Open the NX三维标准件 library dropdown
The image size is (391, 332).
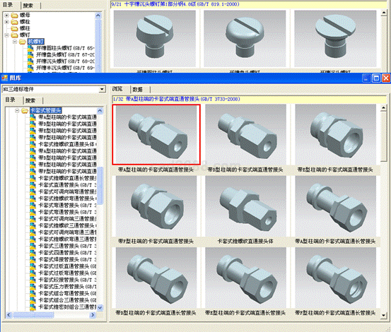click(x=102, y=89)
